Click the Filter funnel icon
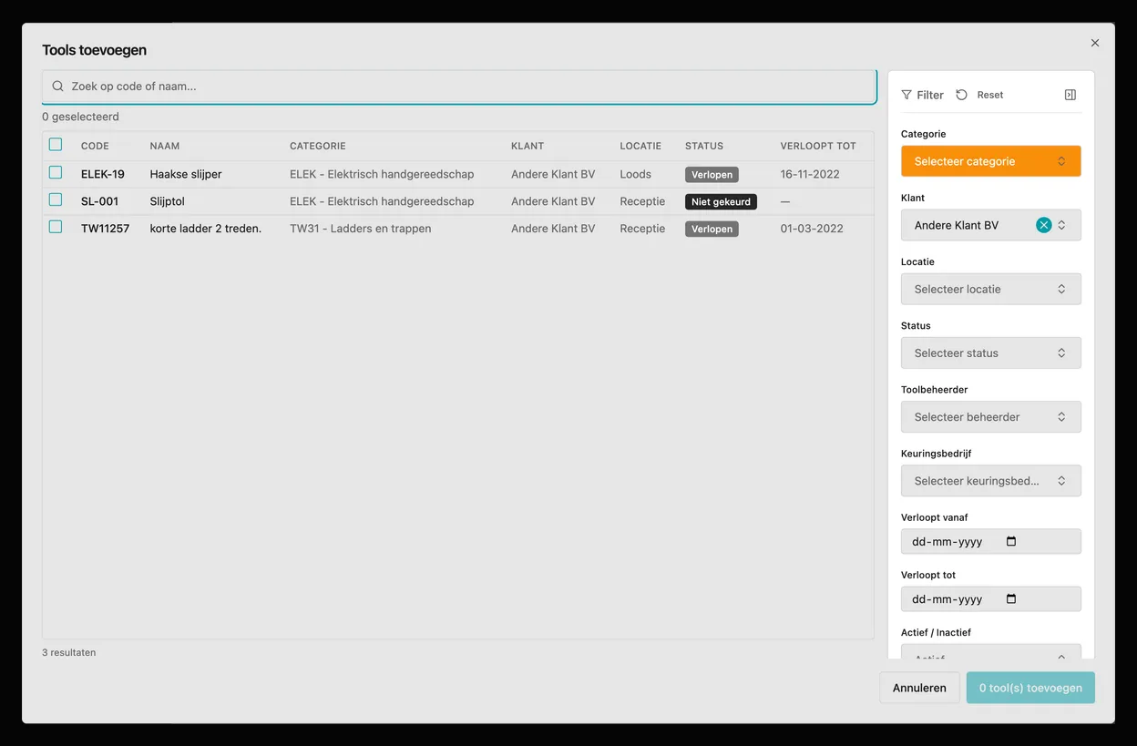Screen dimensions: 1137x746 (907, 95)
